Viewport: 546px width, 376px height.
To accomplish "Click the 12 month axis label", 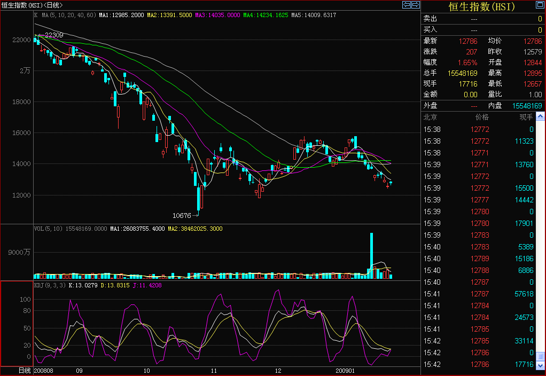I will 278,371.
